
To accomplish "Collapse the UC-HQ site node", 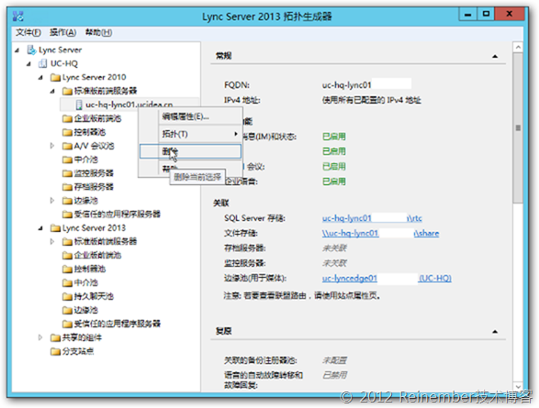I will click(29, 64).
